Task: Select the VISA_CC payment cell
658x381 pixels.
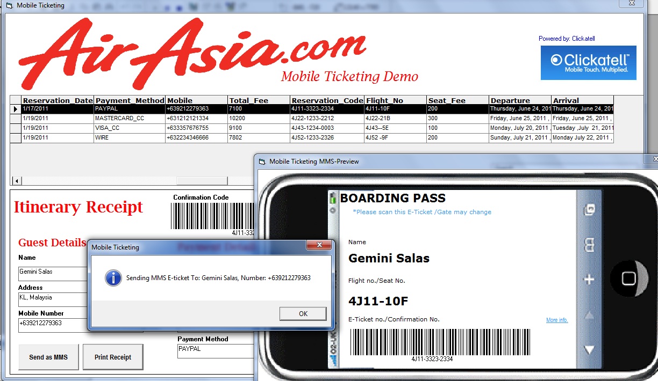Action: (x=130, y=128)
